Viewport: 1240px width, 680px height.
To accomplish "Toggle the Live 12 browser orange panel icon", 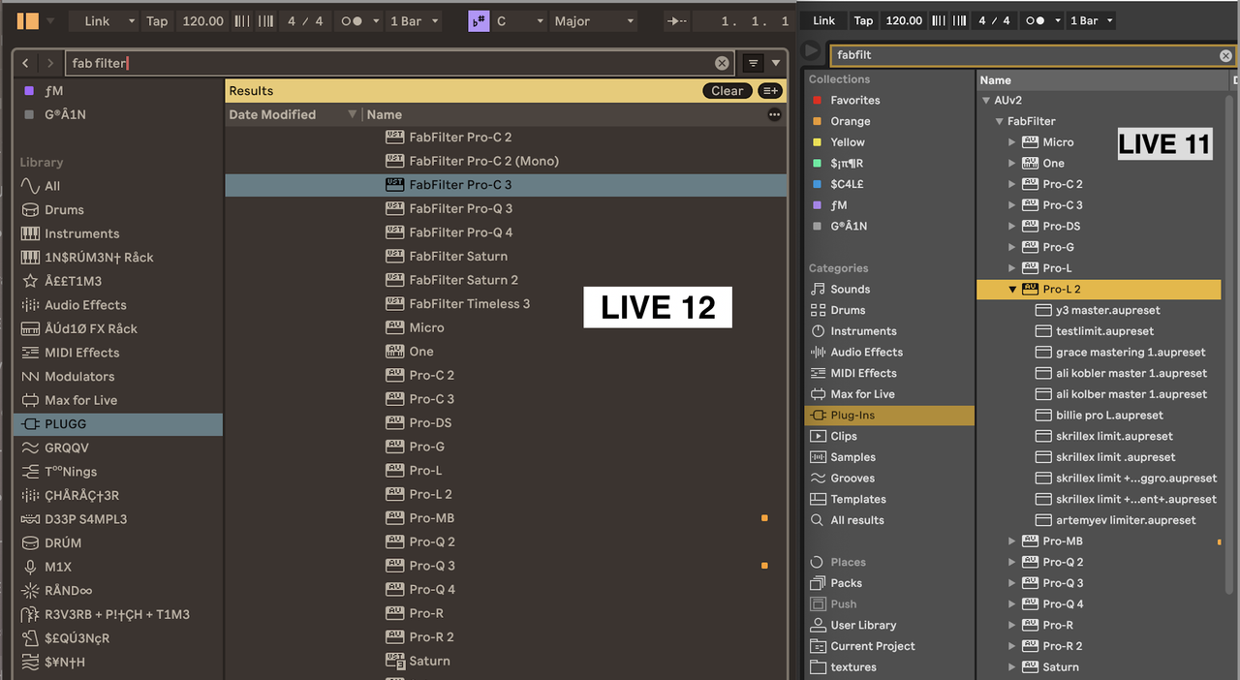I will (28, 20).
